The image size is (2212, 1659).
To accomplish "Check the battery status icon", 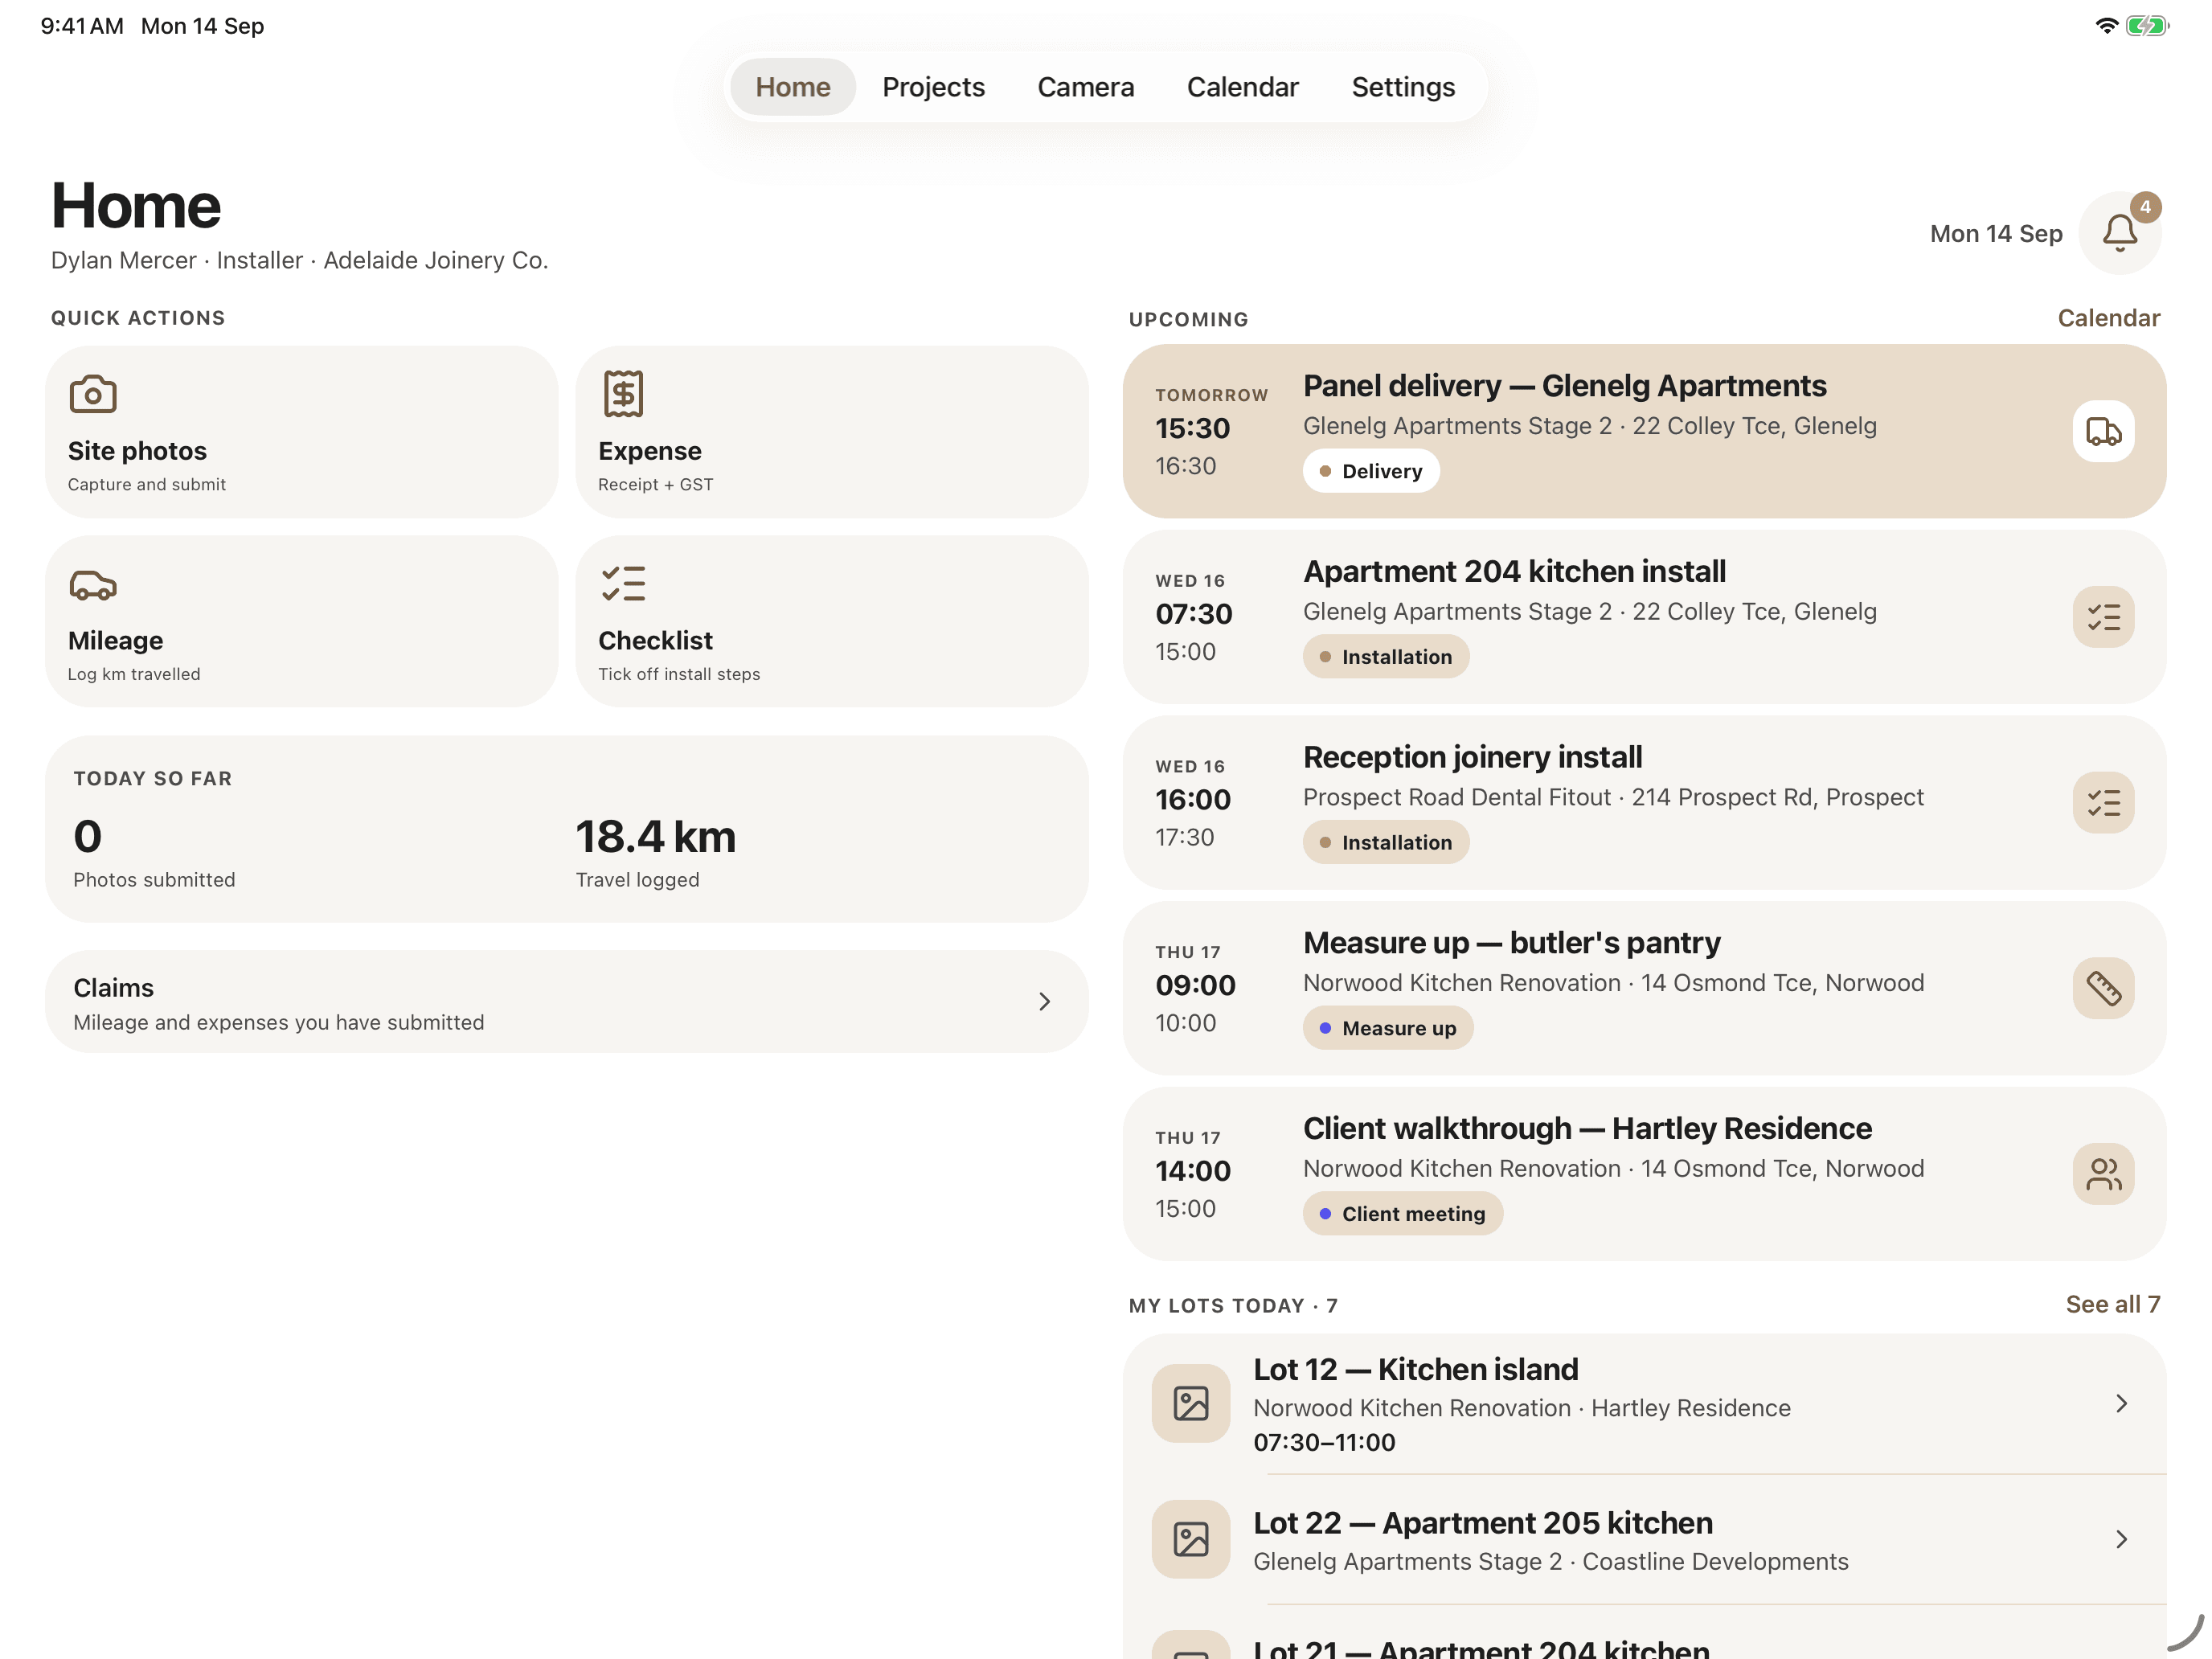I will (2147, 26).
